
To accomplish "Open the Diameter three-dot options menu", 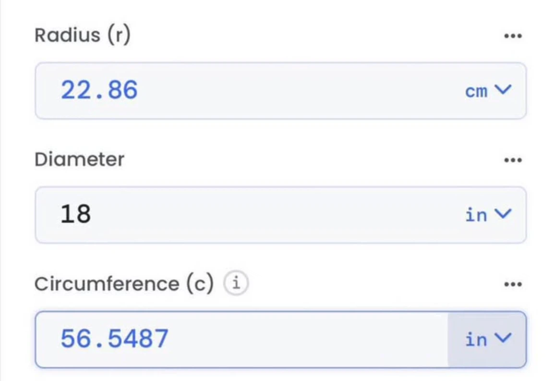I will coord(513,160).
